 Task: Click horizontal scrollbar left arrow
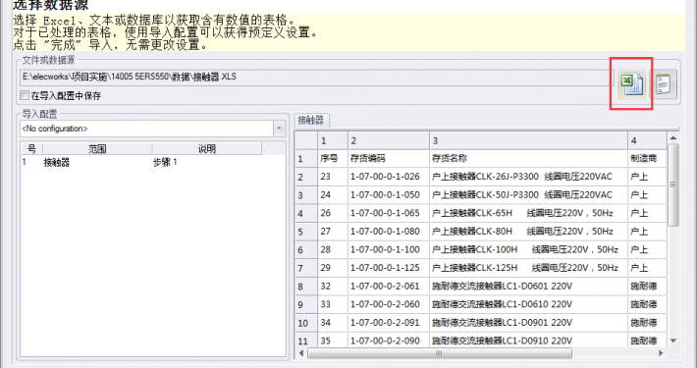(301, 353)
